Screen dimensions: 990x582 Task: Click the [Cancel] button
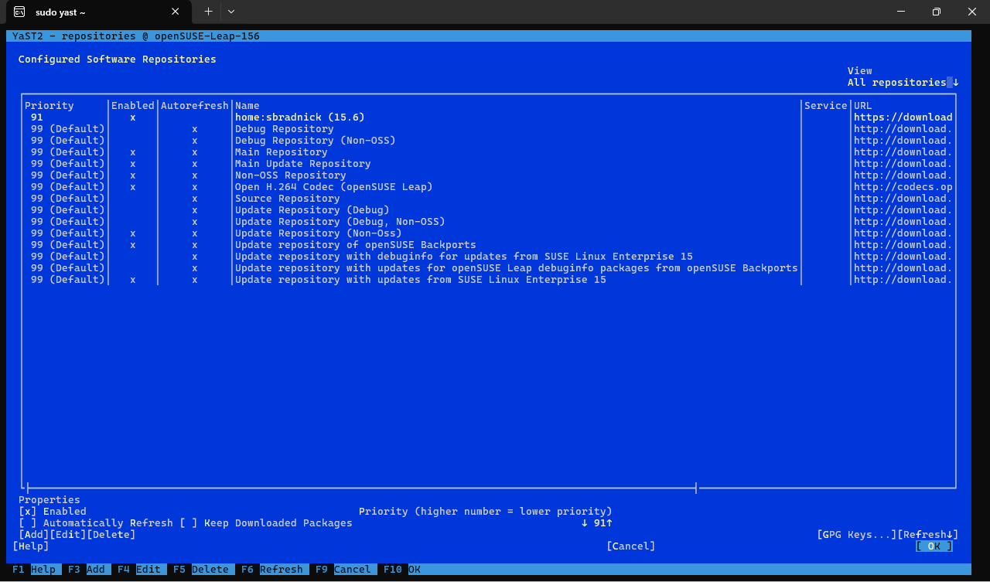(631, 546)
